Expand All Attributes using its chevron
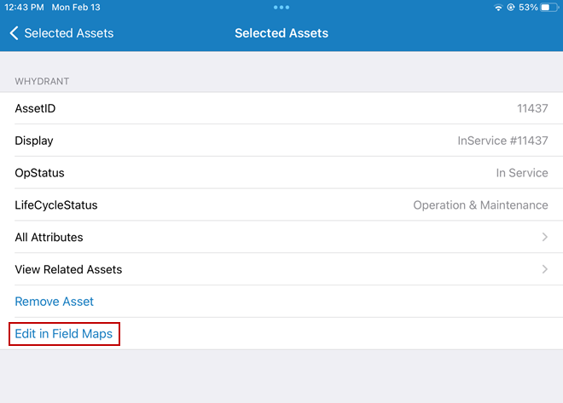This screenshot has width=563, height=403. (x=544, y=237)
